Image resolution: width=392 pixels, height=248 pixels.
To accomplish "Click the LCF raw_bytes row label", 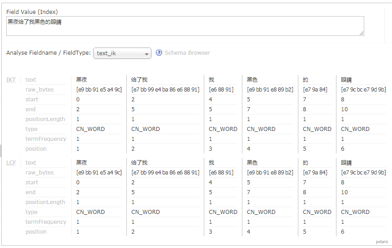I will coord(39,173).
